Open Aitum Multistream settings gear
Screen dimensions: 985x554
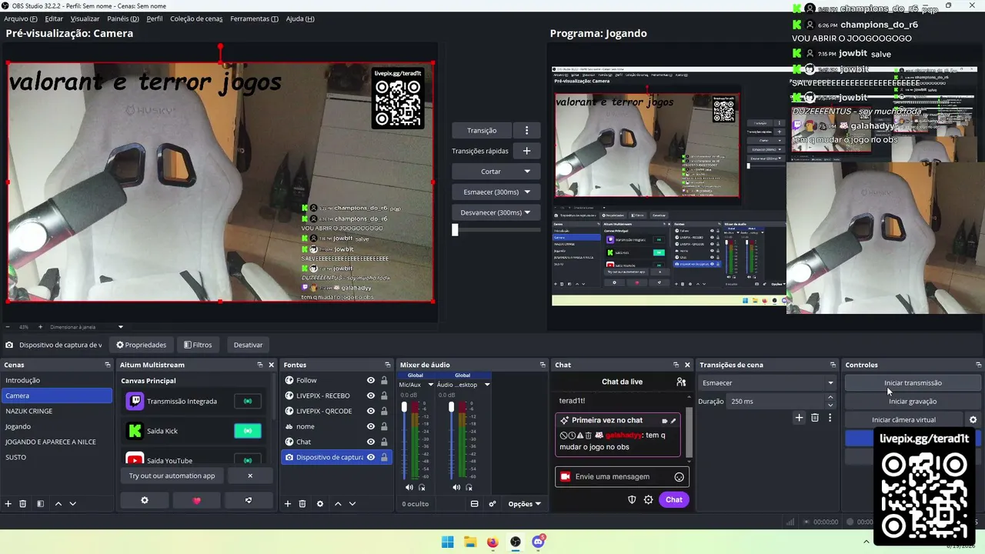[145, 500]
